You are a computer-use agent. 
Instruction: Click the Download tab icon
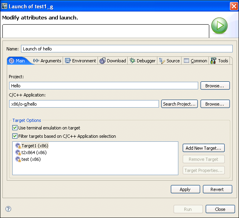[103, 61]
